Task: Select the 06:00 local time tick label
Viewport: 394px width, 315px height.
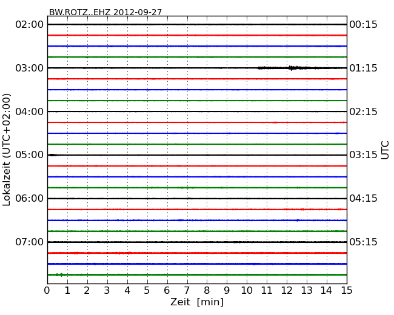Action: pos(30,199)
